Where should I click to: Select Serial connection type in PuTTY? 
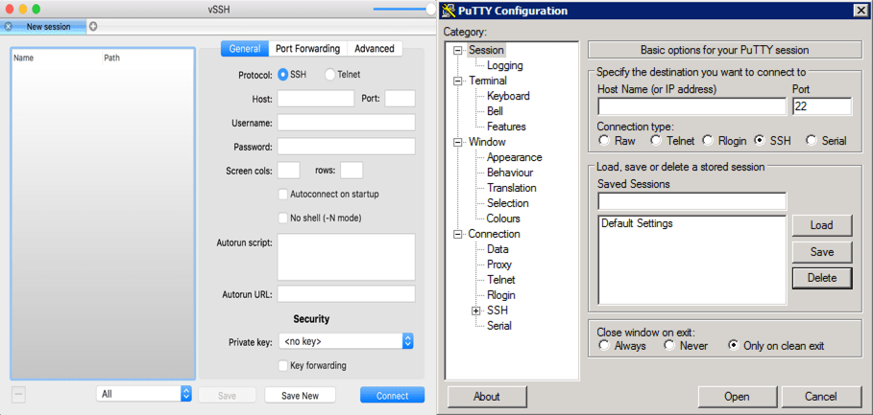[x=811, y=141]
